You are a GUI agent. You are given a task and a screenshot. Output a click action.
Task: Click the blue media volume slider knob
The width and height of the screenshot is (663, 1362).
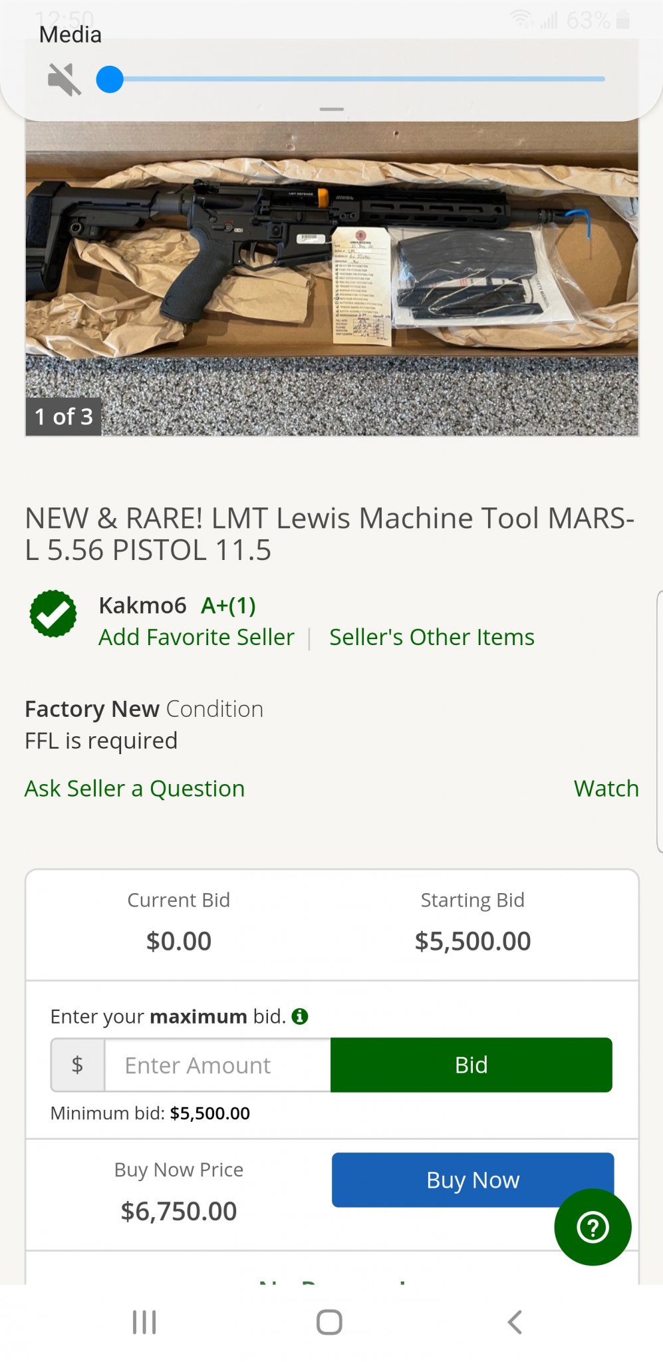(110, 80)
